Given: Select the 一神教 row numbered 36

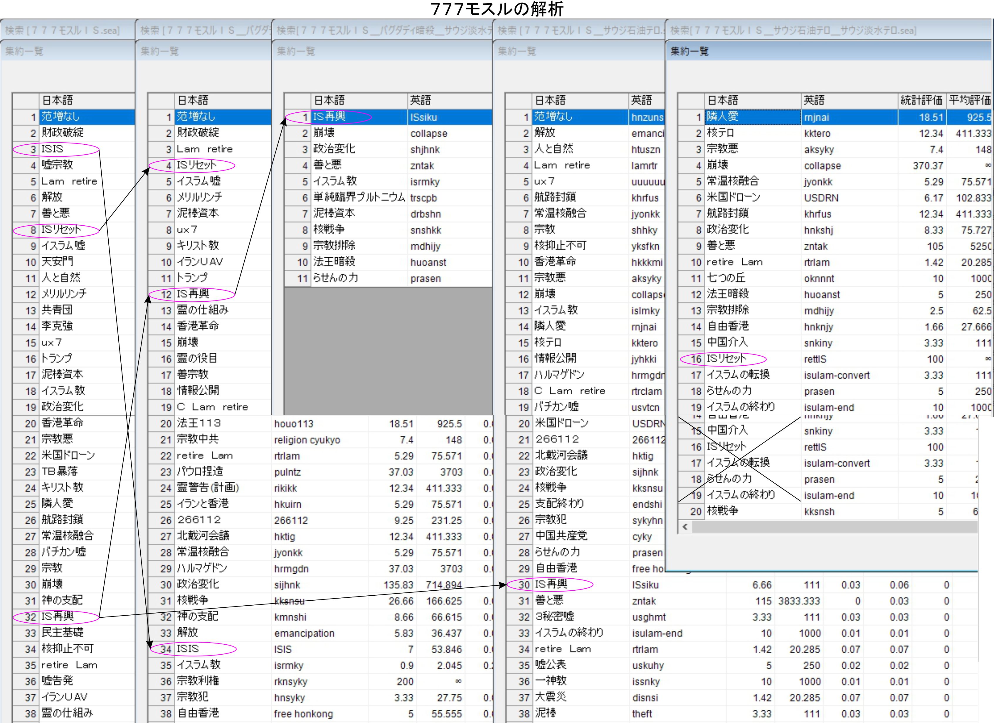Looking at the screenshot, I should 551,681.
